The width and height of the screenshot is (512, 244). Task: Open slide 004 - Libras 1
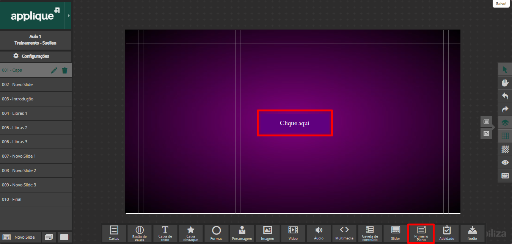coord(36,113)
